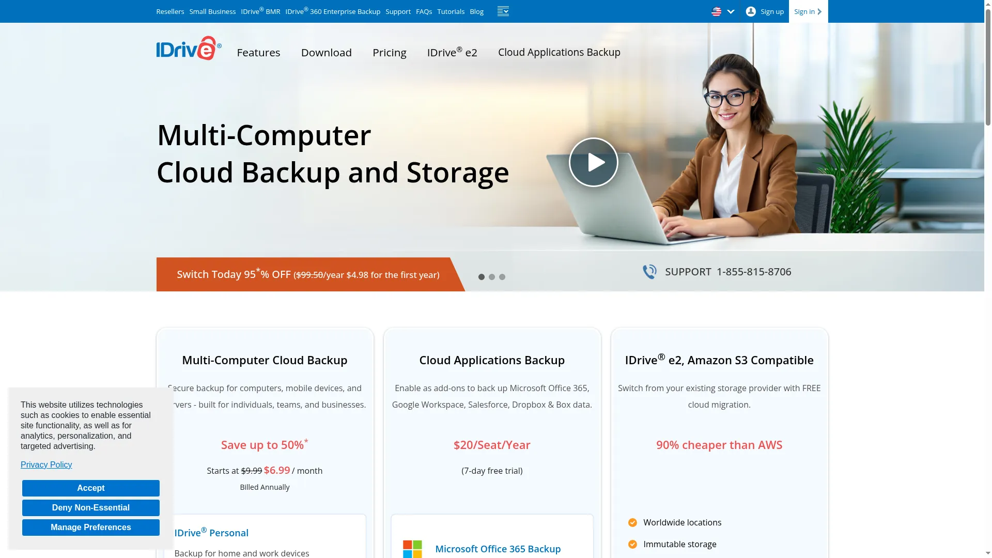992x558 pixels.
Task: Open the Resellers link
Action: click(x=170, y=11)
